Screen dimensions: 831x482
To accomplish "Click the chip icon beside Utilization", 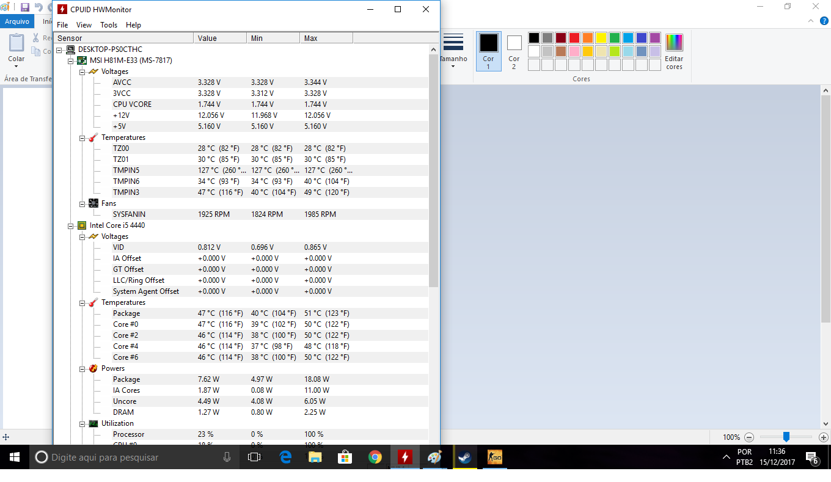I will pyautogui.click(x=93, y=423).
